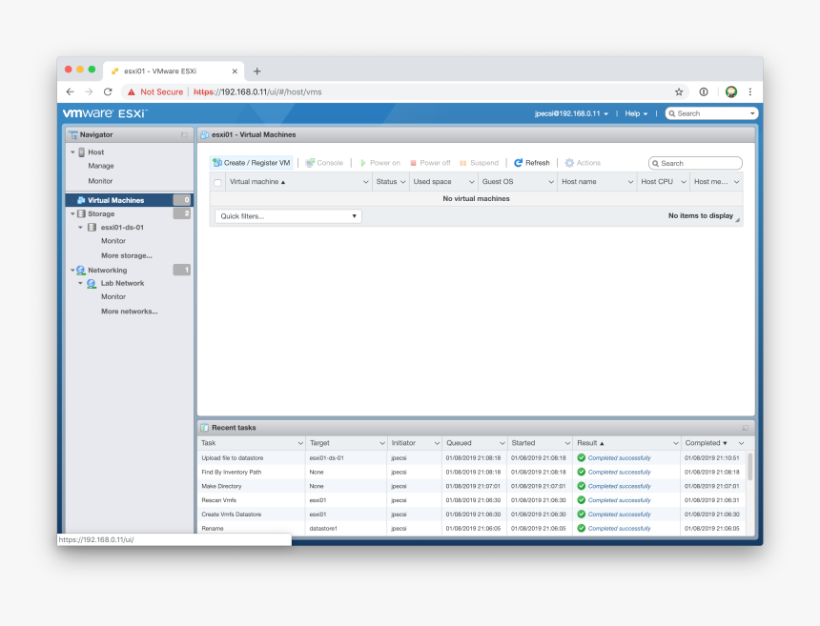Screen dimensions: 820x626
Task: Select Virtual Machines in the Navigator
Action: point(115,200)
